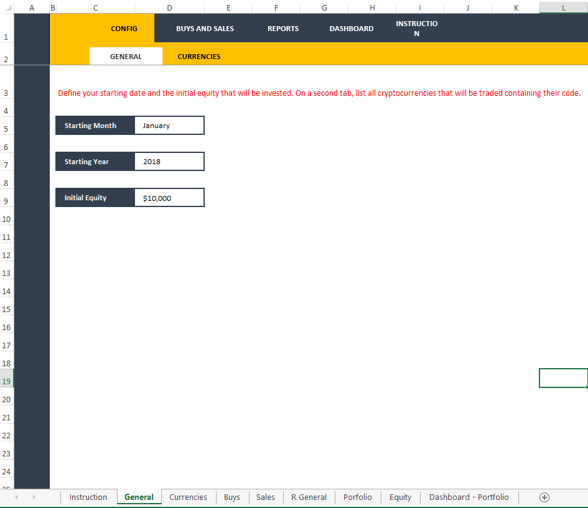This screenshot has width=588, height=508.
Task: Switch to the CURRENCIES sub-tab
Action: [198, 57]
